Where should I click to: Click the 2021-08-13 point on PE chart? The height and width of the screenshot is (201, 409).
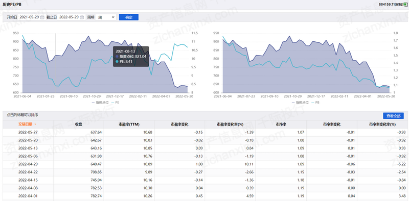pyautogui.click(x=56, y=86)
